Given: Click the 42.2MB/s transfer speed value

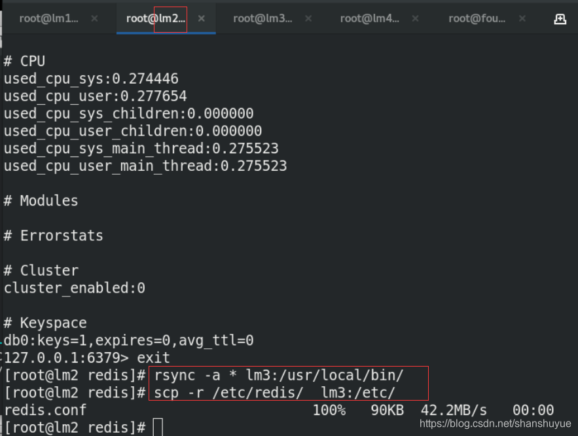Looking at the screenshot, I should coord(454,410).
